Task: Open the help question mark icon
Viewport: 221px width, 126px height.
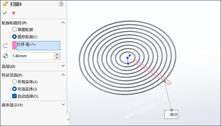Action: click(x=61, y=4)
